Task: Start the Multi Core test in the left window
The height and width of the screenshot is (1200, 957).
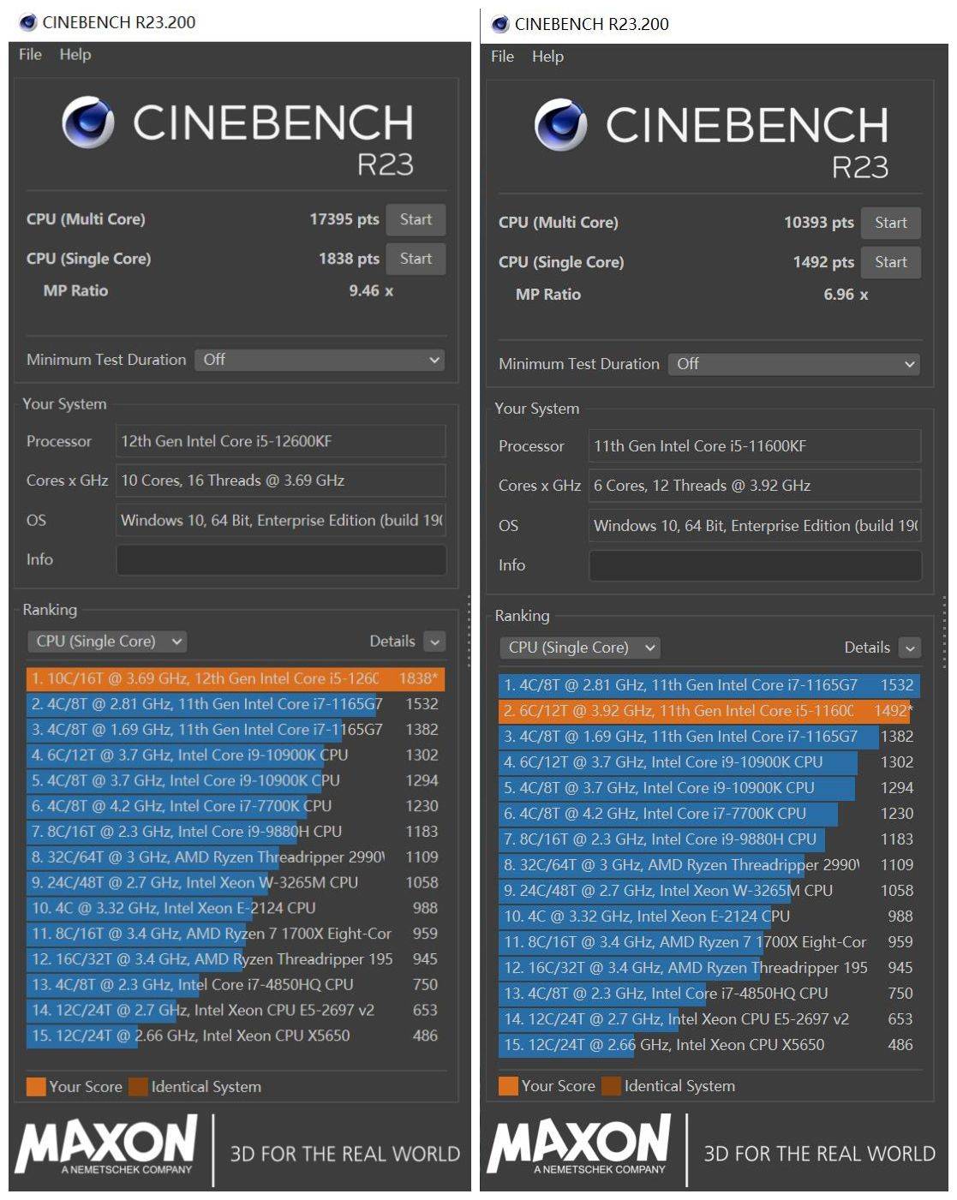Action: tap(416, 219)
